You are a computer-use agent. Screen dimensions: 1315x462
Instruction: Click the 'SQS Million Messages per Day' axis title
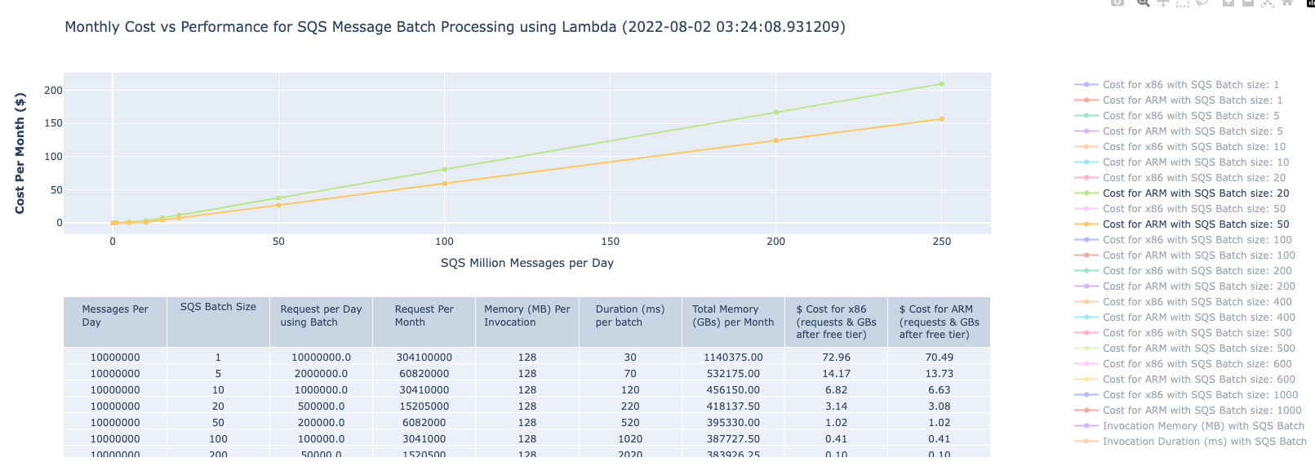tap(527, 263)
